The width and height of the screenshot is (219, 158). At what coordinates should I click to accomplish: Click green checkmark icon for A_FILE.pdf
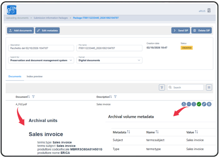click(199, 104)
